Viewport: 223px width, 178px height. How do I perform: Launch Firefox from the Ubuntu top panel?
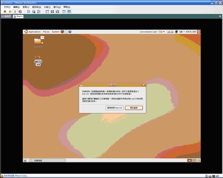62,32
